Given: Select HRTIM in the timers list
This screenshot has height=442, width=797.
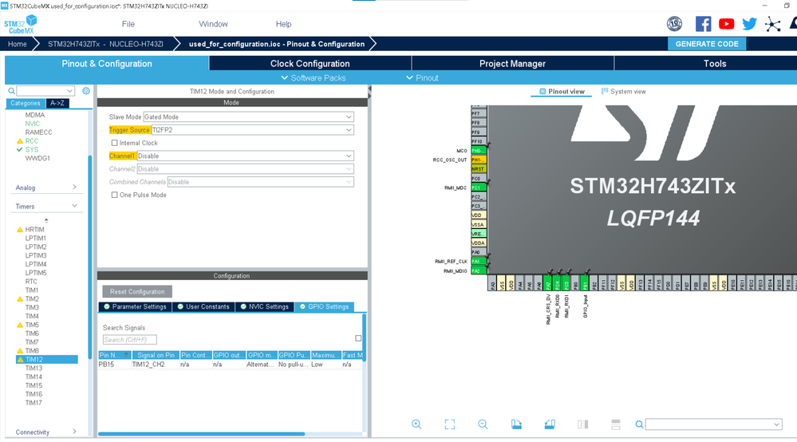Looking at the screenshot, I should tap(34, 230).
